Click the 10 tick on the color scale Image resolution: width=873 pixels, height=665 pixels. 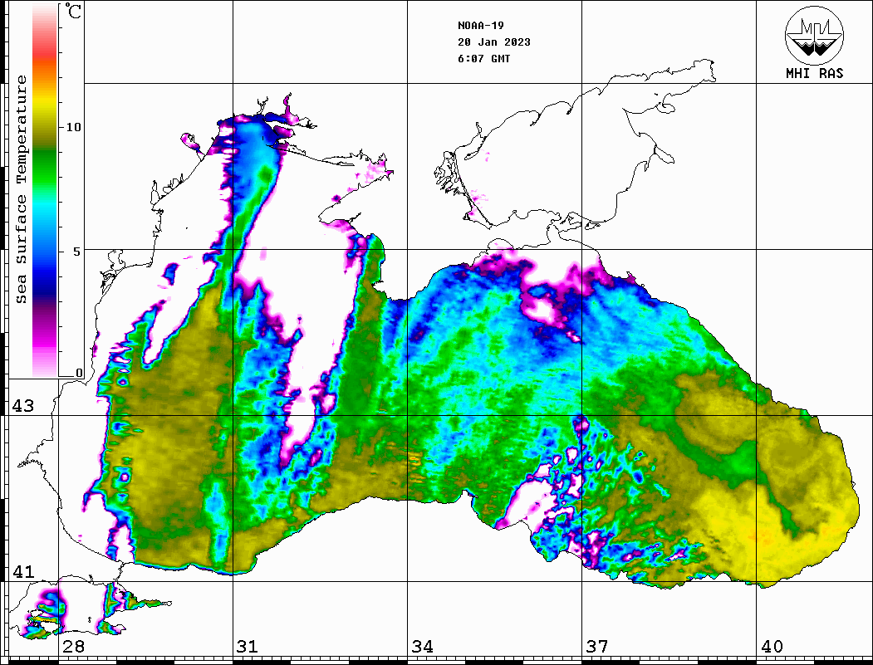click(73, 127)
